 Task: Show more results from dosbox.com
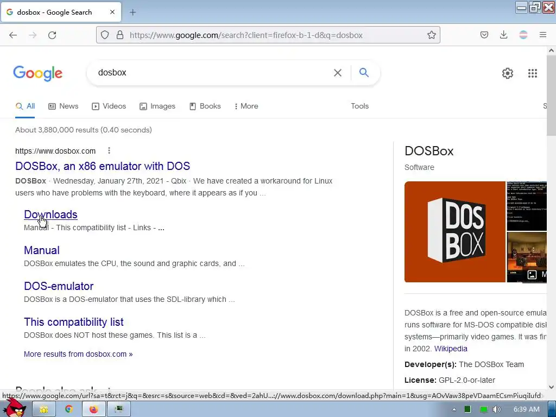(x=78, y=354)
